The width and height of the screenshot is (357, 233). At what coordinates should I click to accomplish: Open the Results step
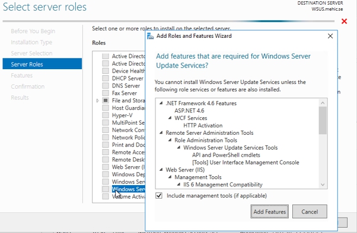point(20,98)
